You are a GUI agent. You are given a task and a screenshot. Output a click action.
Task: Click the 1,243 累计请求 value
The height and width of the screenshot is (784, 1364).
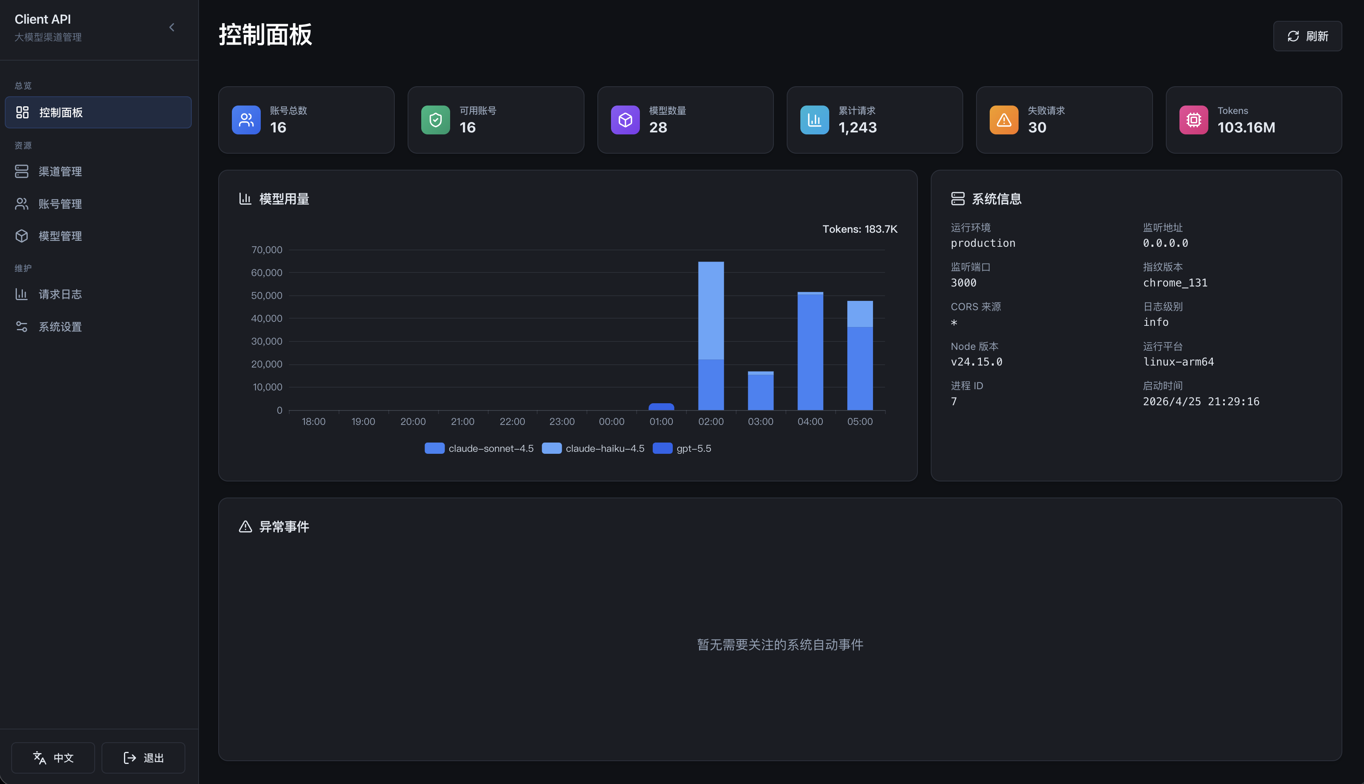click(857, 127)
